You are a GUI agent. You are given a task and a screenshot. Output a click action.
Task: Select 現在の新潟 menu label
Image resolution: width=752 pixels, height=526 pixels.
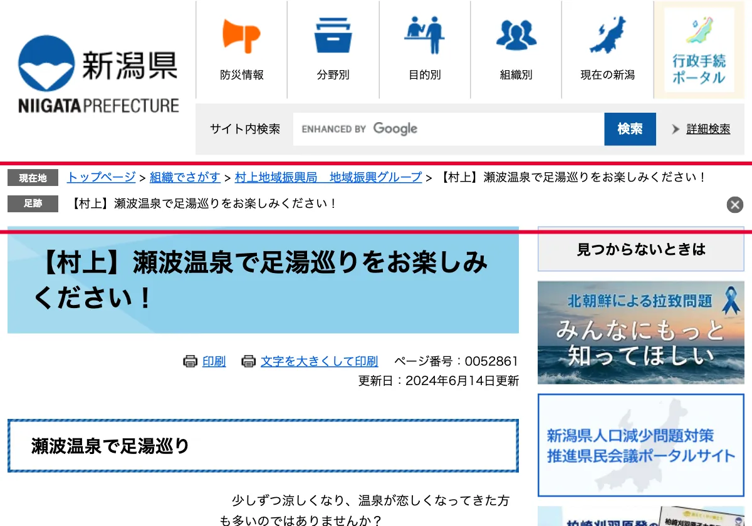click(607, 75)
